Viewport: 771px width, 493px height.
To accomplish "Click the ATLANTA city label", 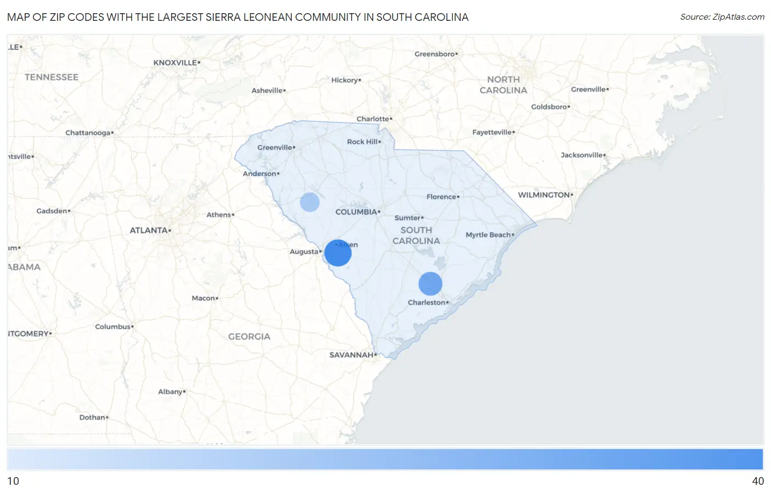I will coord(149,230).
